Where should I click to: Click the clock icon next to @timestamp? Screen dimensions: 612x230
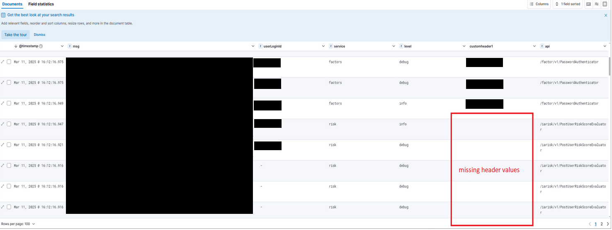[41, 46]
